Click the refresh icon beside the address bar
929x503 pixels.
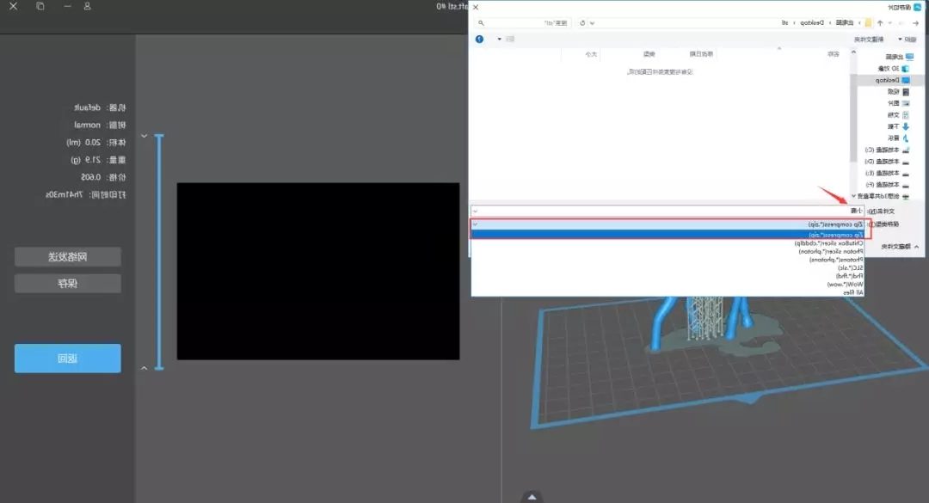click(582, 23)
